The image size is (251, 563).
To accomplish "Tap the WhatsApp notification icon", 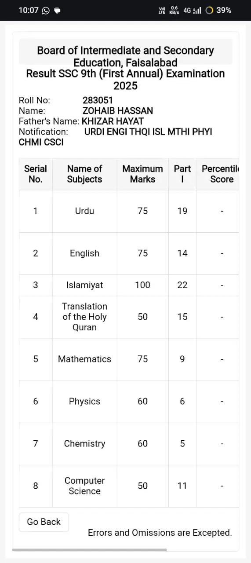I will (x=46, y=11).
